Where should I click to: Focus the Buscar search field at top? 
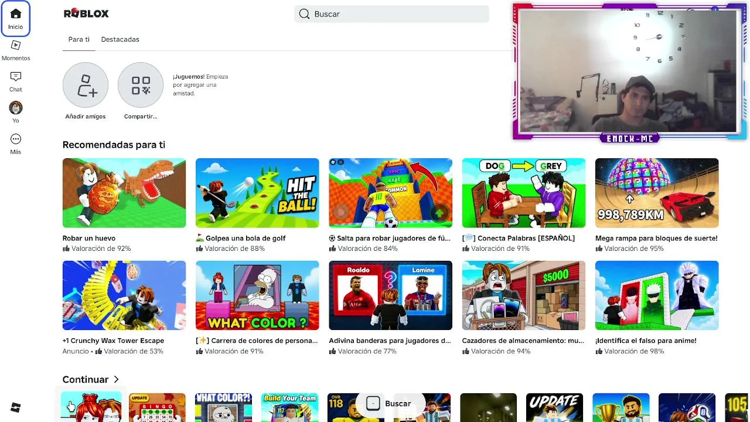pyautogui.click(x=391, y=14)
